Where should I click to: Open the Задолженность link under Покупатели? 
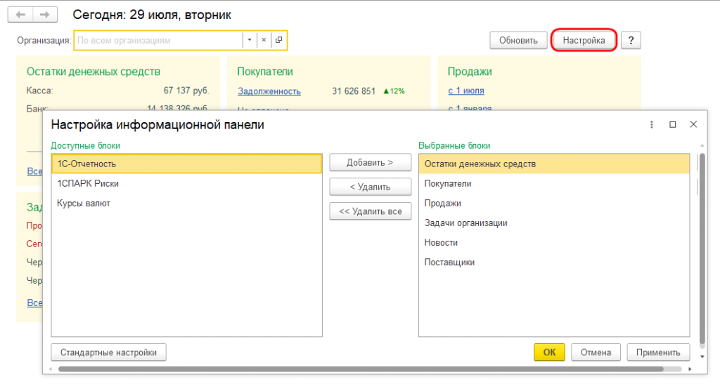point(269,91)
